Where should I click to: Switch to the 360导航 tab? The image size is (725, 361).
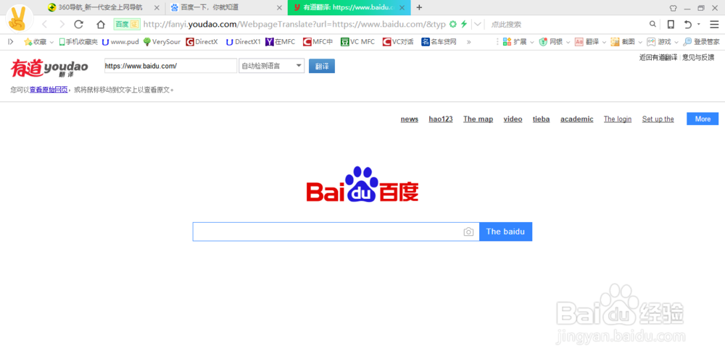(99, 7)
